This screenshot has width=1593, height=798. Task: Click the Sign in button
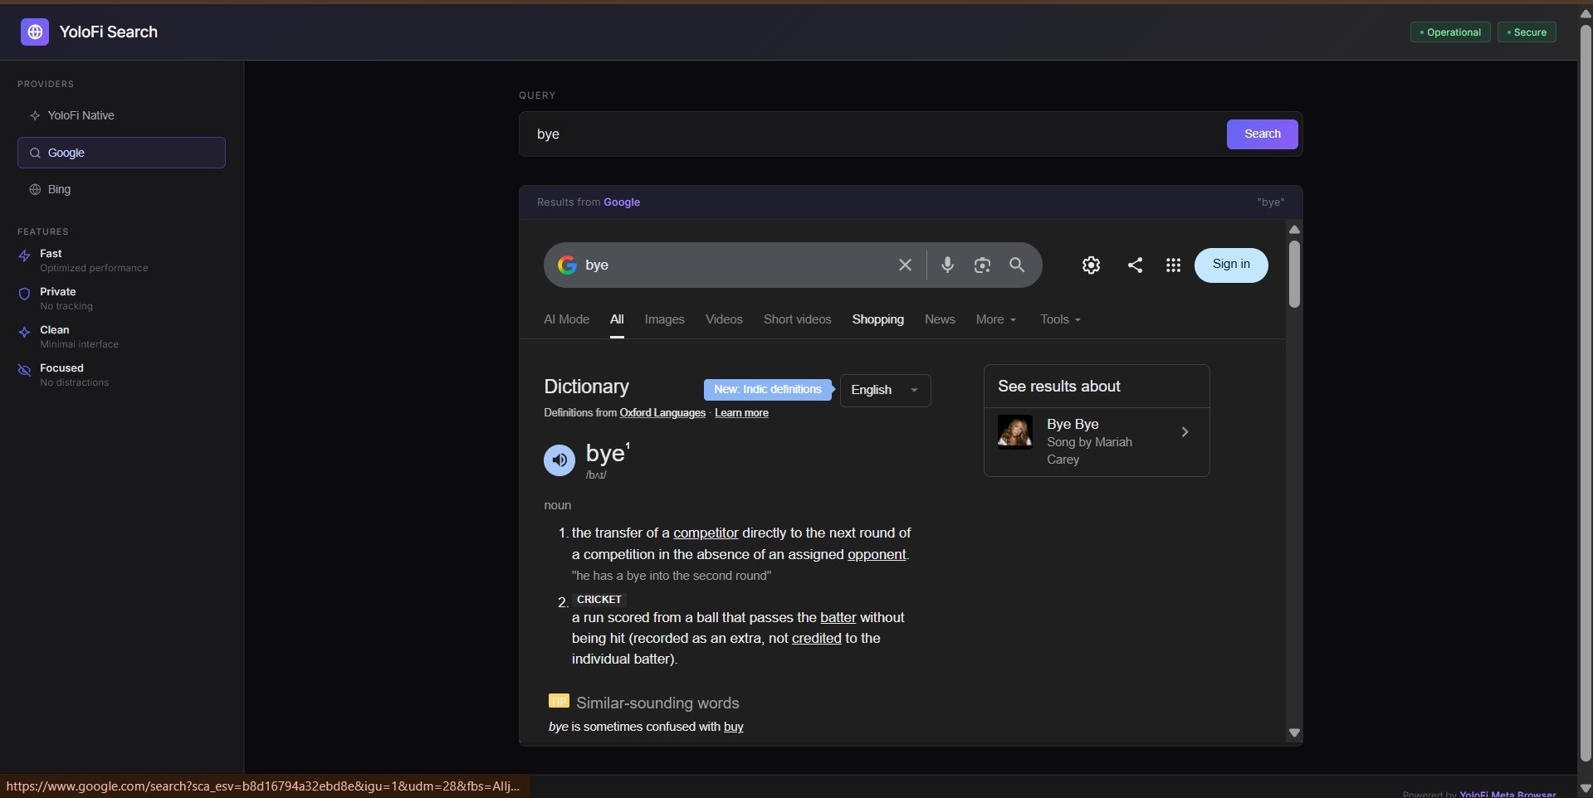(1231, 265)
